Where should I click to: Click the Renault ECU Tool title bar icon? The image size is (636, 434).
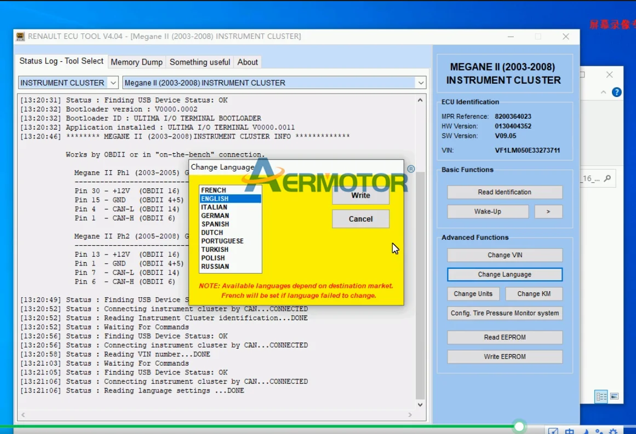pyautogui.click(x=20, y=37)
